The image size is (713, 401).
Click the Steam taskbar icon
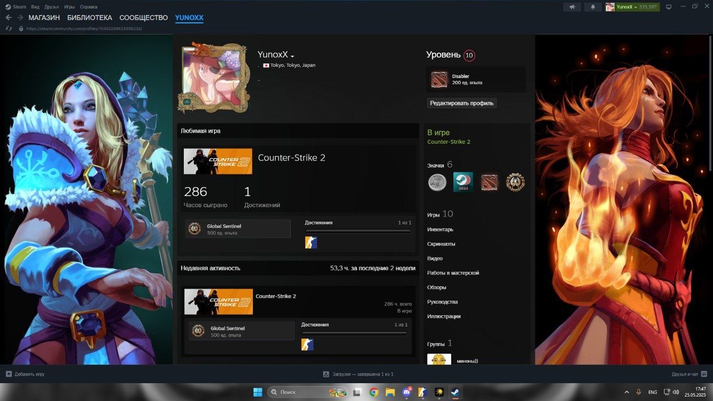click(455, 392)
